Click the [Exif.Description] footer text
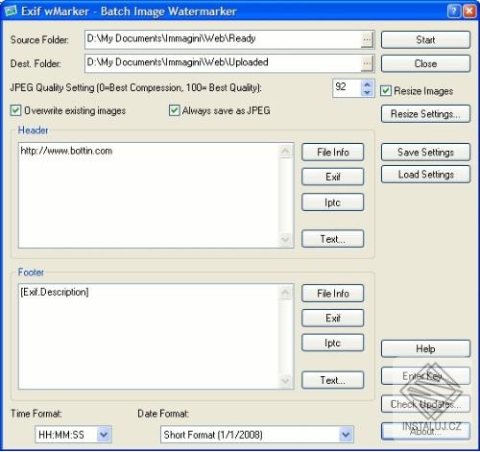The image size is (480, 452). [55, 292]
